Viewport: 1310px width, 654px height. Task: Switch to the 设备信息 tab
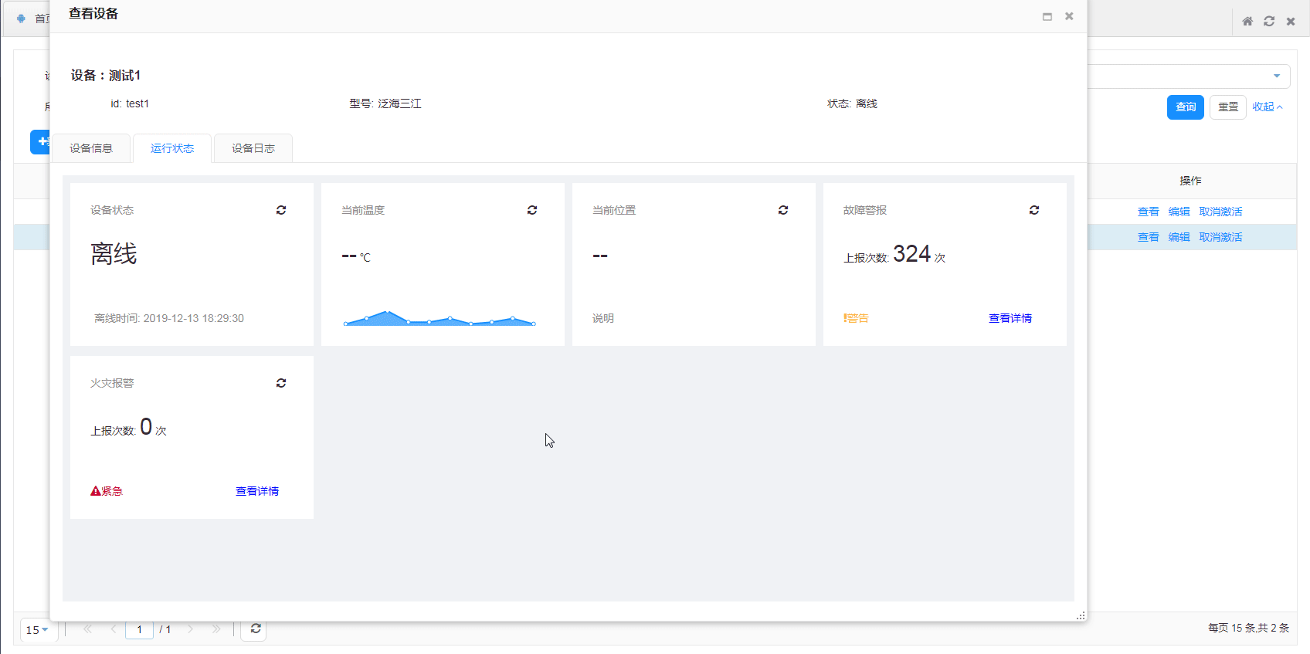click(91, 148)
